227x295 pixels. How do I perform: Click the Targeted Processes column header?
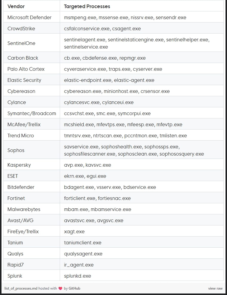click(87, 6)
